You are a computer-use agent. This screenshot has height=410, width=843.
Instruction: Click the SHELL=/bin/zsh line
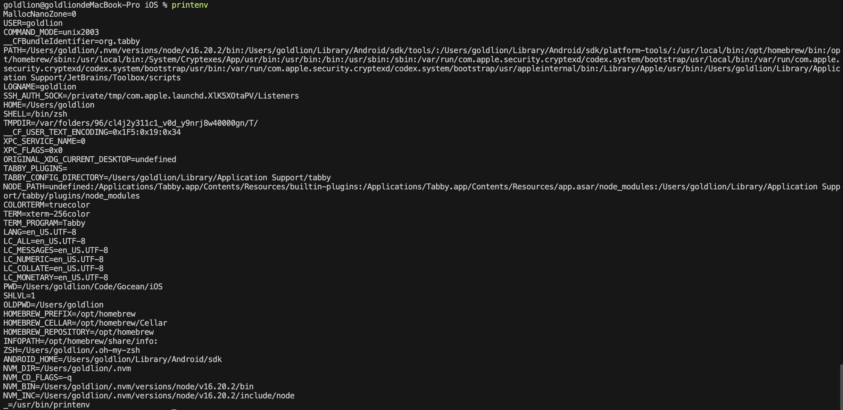(35, 114)
